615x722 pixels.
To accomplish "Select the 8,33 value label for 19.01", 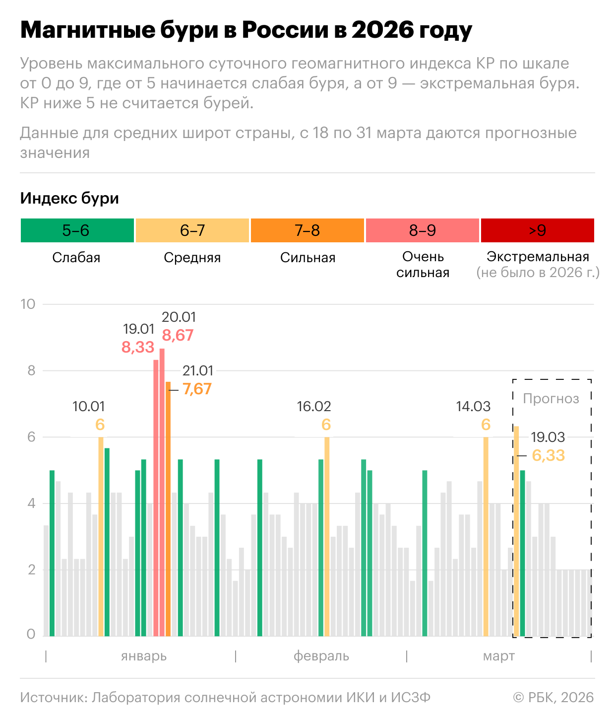I will (x=138, y=347).
